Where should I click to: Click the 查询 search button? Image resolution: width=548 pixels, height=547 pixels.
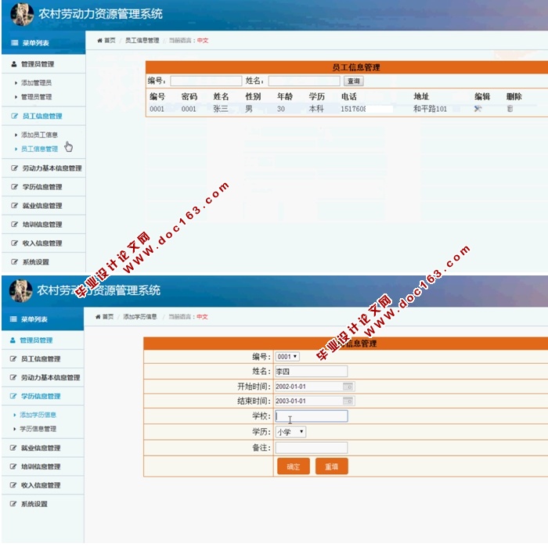tap(353, 81)
